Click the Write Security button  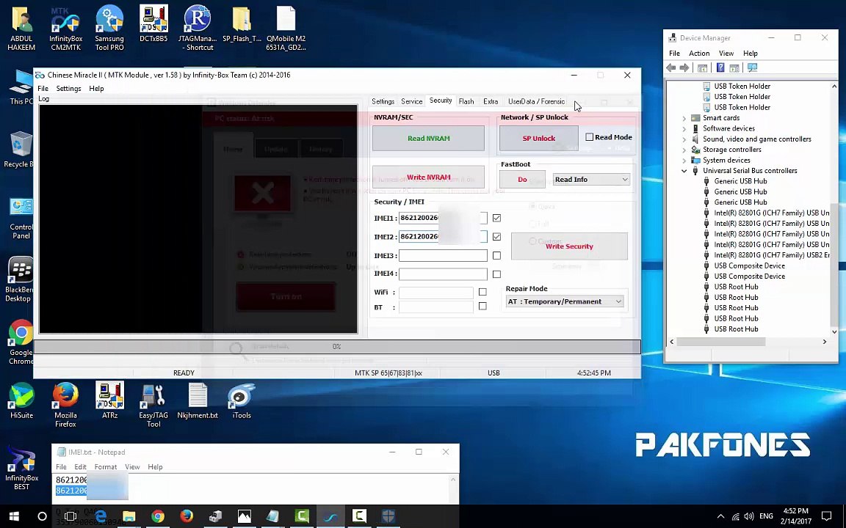click(x=569, y=246)
